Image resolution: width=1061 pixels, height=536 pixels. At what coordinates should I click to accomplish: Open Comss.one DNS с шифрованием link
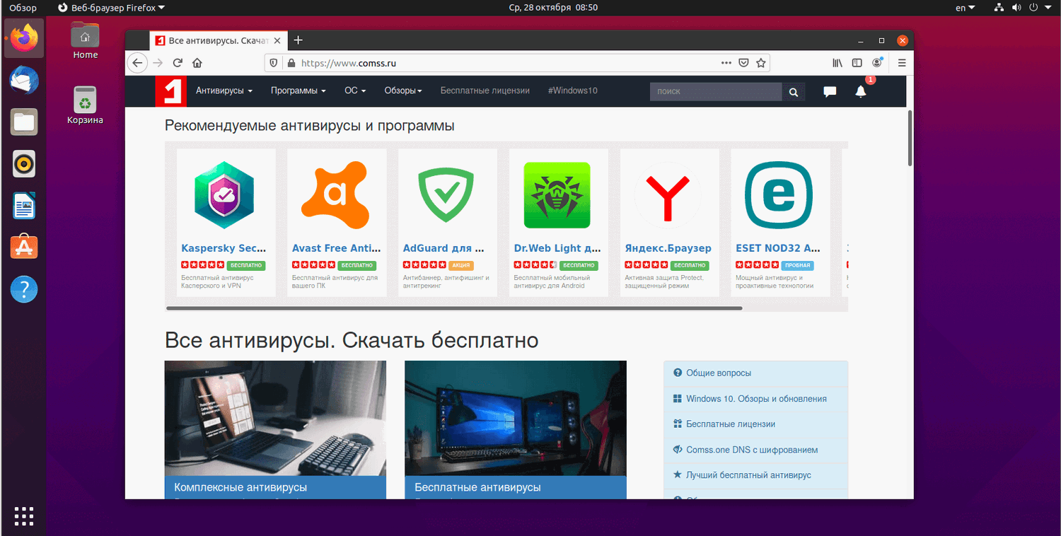[752, 450]
